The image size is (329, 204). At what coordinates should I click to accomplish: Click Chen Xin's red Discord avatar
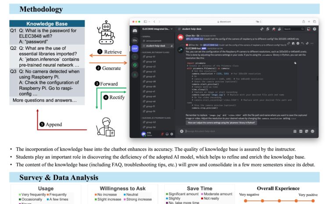(x=180, y=38)
